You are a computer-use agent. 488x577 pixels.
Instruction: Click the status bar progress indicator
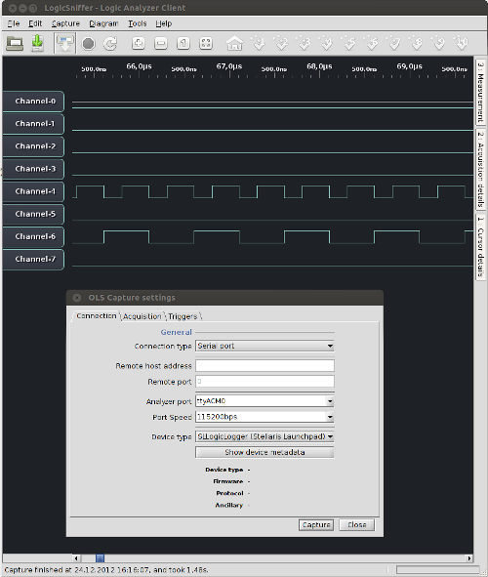[x=437, y=569]
